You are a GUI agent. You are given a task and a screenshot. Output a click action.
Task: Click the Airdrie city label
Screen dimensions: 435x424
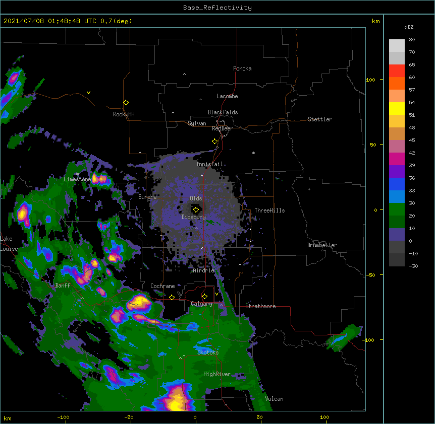pyautogui.click(x=204, y=270)
